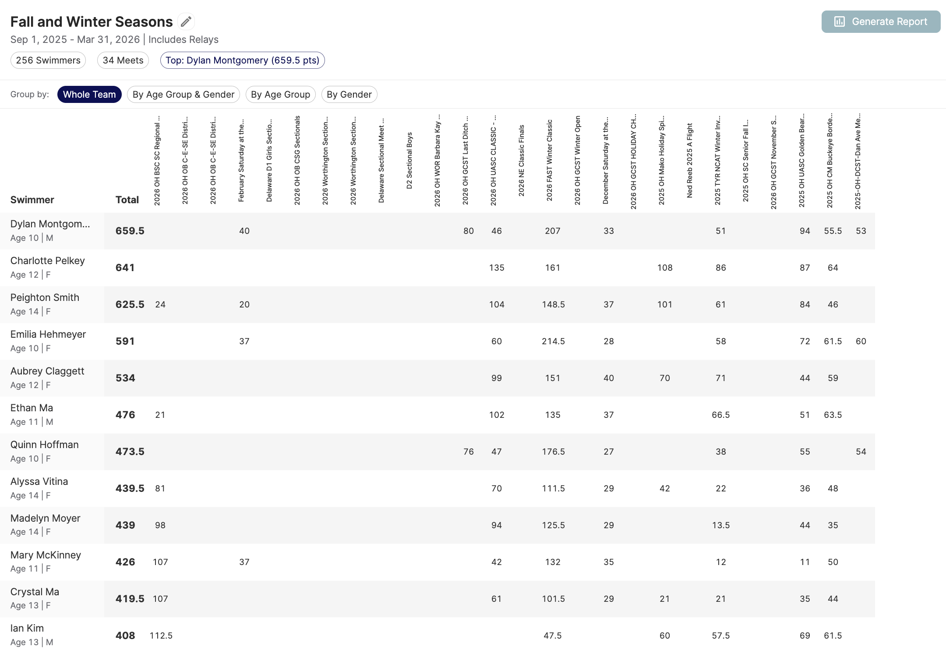Click the pencil edit icon beside title

point(186,21)
